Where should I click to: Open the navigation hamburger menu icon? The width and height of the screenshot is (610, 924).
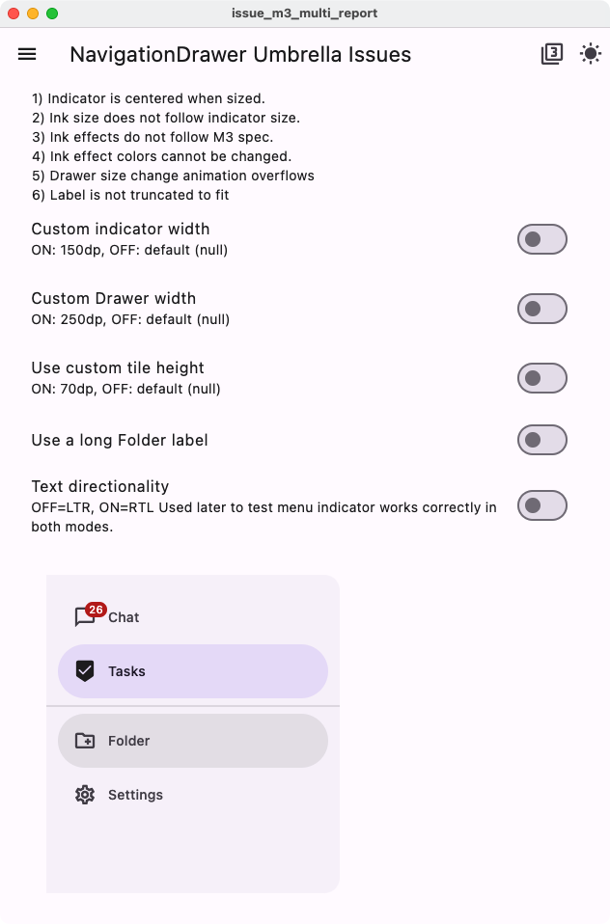[x=26, y=54]
